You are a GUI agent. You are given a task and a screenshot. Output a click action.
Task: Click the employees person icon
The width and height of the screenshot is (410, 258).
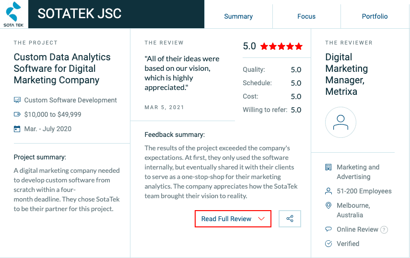(x=328, y=191)
